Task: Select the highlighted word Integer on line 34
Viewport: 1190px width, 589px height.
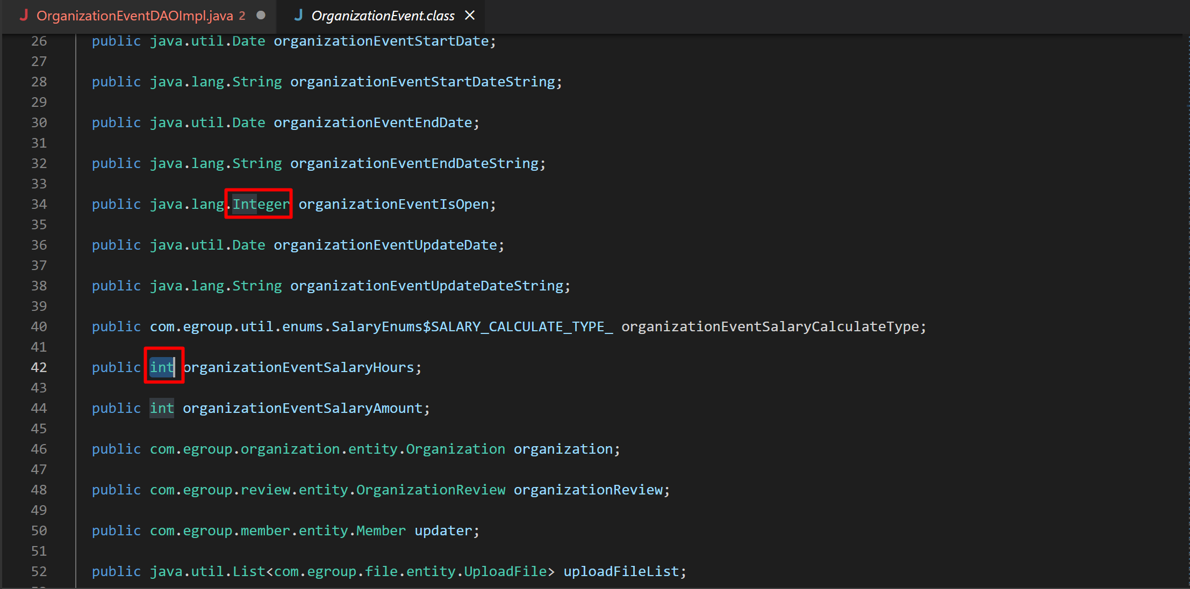Action: tap(260, 204)
